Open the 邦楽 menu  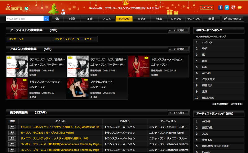72,19
